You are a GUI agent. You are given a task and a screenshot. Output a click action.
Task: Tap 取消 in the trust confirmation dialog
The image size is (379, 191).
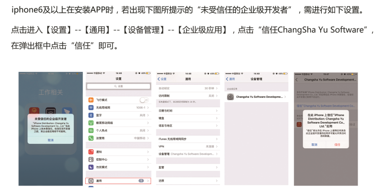pyautogui.click(x=314, y=144)
